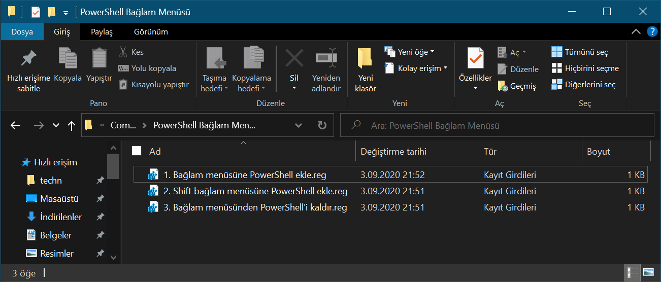Select 1. Bağlam menüsüne PowerShell ekle.reg
The height and width of the screenshot is (282, 661).
[390, 175]
